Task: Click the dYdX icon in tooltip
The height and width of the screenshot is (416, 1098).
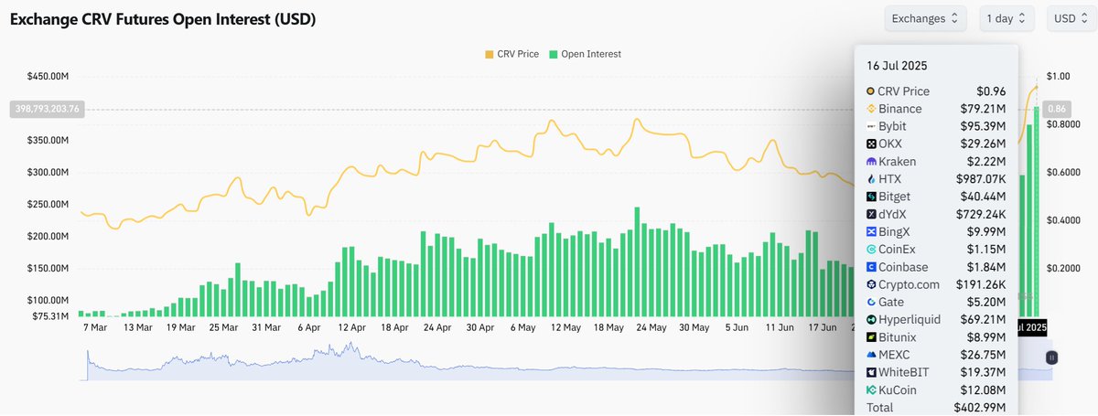Action: tap(871, 214)
